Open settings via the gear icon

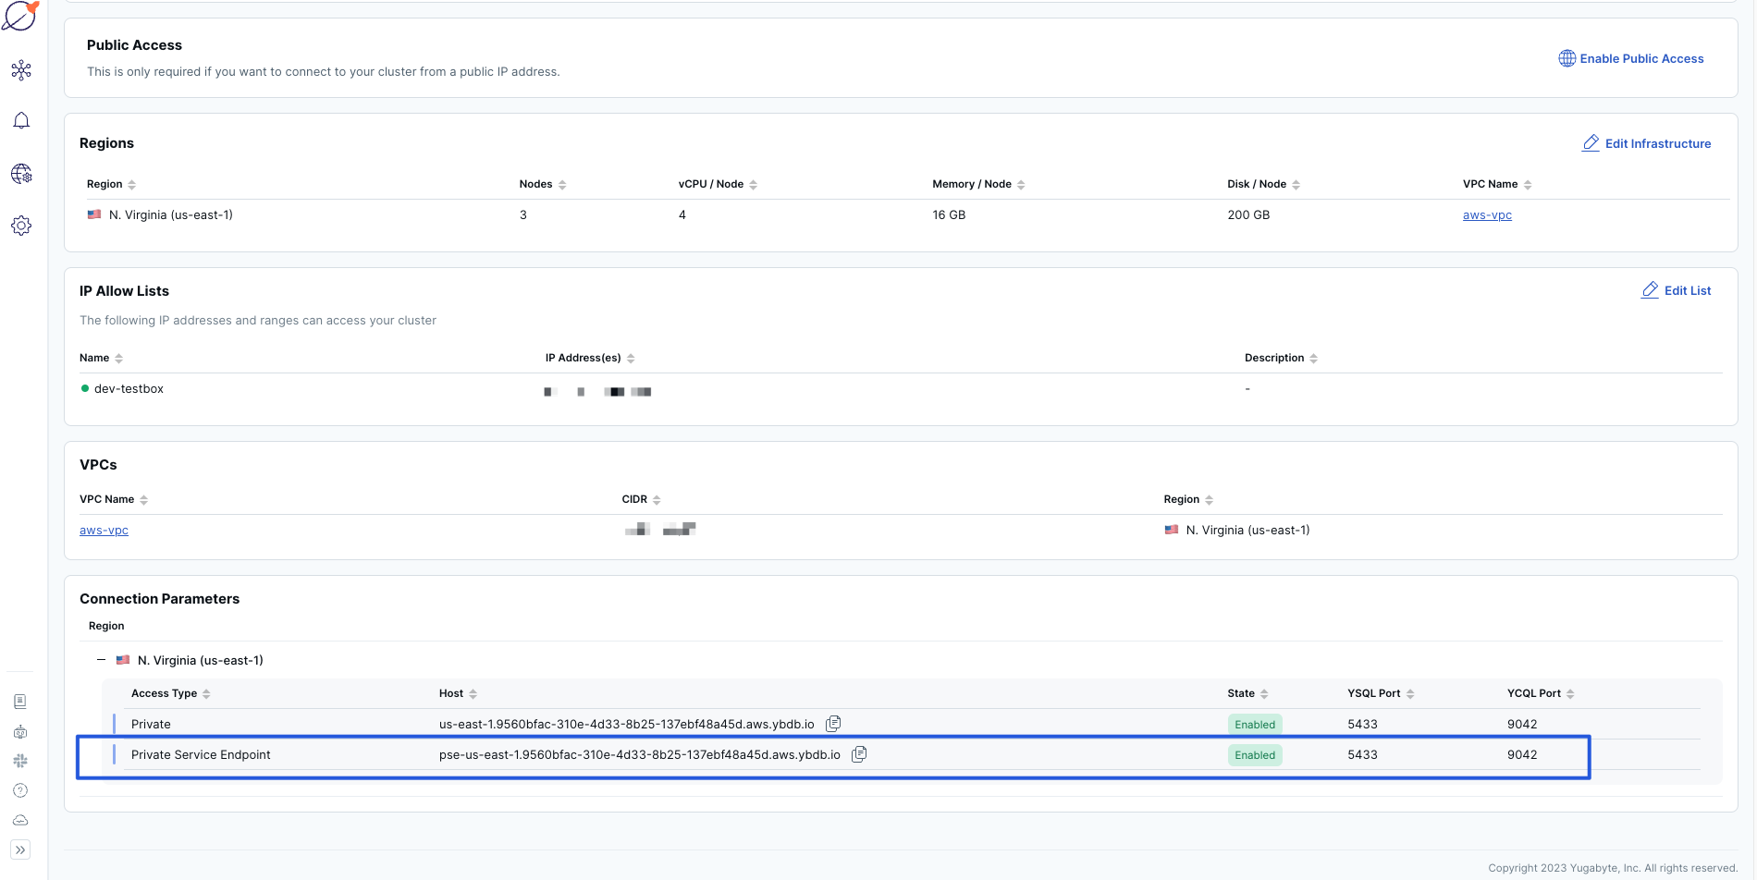click(21, 226)
